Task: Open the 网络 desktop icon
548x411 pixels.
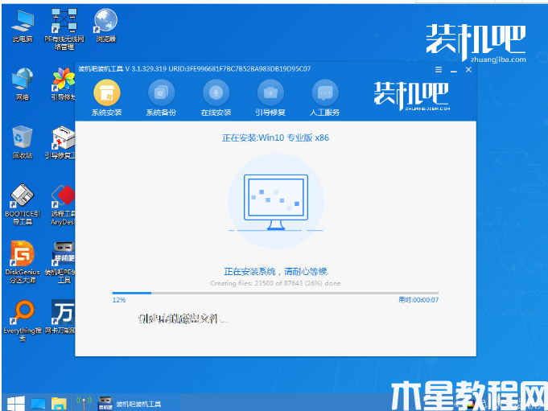Action: pyautogui.click(x=23, y=84)
